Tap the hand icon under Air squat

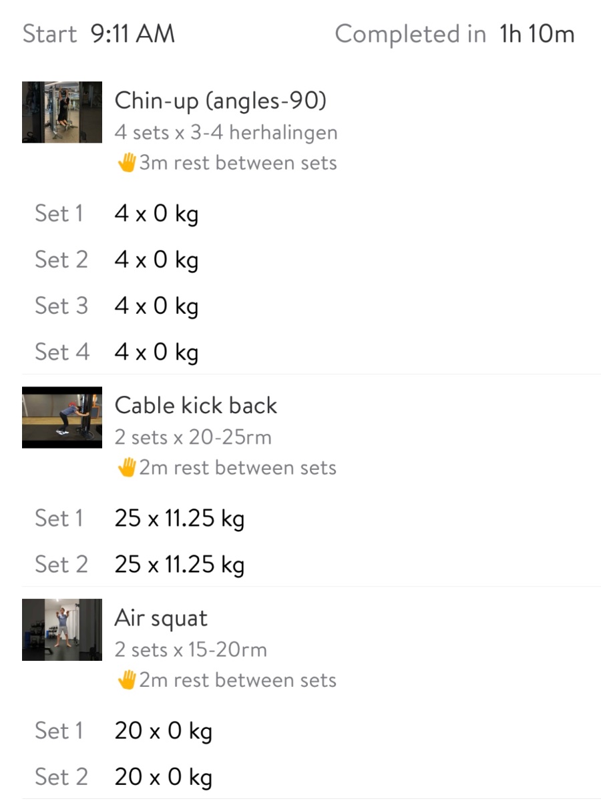tap(126, 680)
